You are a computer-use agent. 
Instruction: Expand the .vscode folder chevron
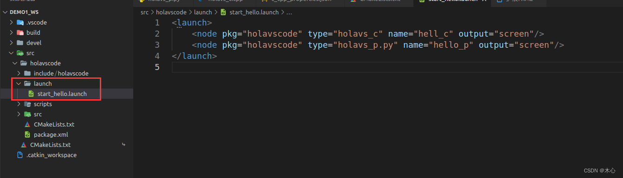click(x=12, y=22)
